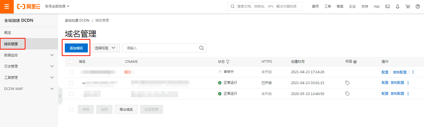Image resolution: width=424 pixels, height=127 pixels.
Task: Check the box for the 2020-05-10 domain row
Action: point(71,94)
